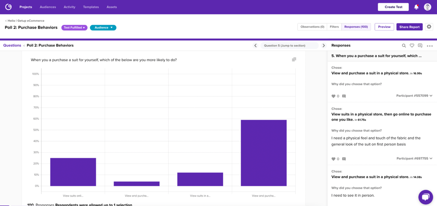Click the Questions breadcrumb link
The image size is (437, 206).
(12, 45)
